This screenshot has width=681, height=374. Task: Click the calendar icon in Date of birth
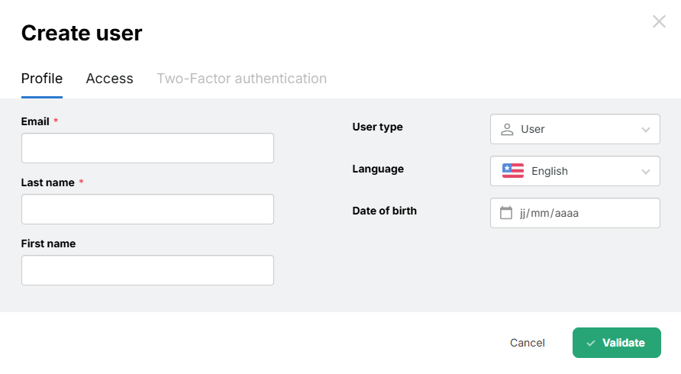[505, 213]
